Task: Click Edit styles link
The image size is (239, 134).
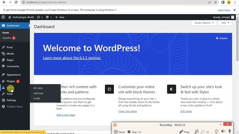Action: (x=186, y=111)
